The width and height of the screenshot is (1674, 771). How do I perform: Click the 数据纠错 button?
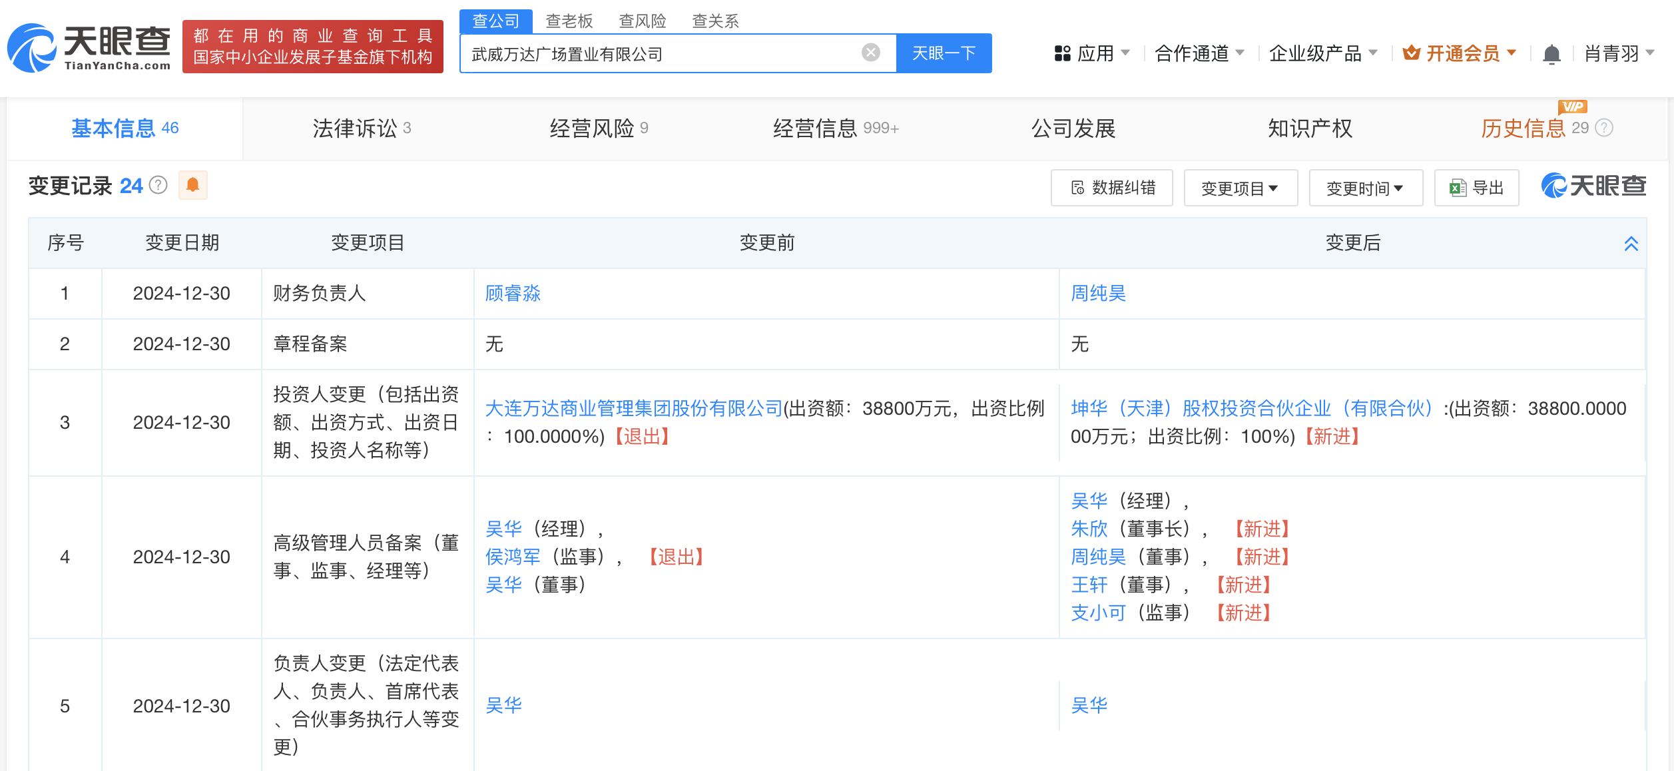coord(1112,188)
